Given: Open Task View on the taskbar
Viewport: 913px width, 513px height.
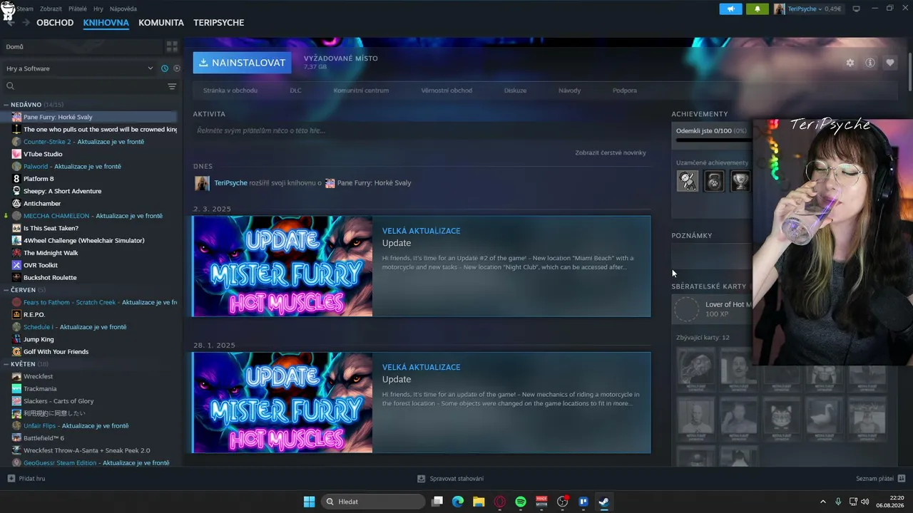Looking at the screenshot, I should point(437,502).
